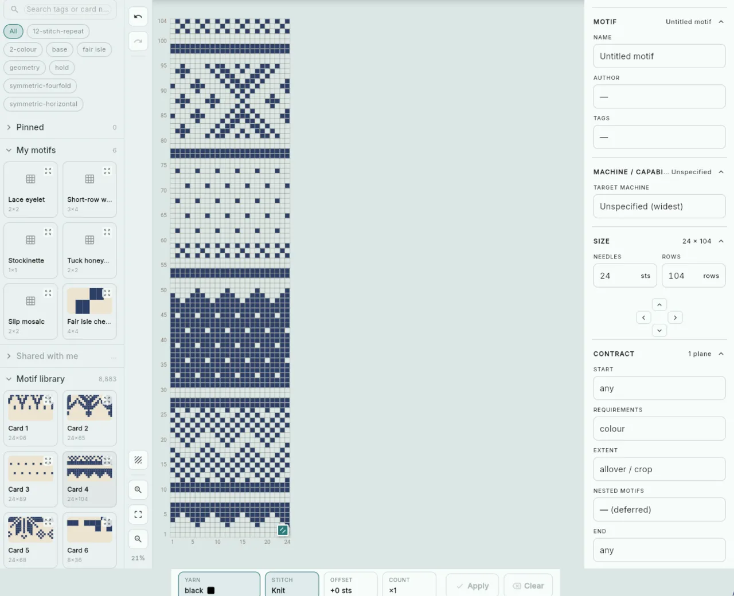Screen dimensions: 734x596
Task: Click the contract Start field
Action: click(659, 388)
